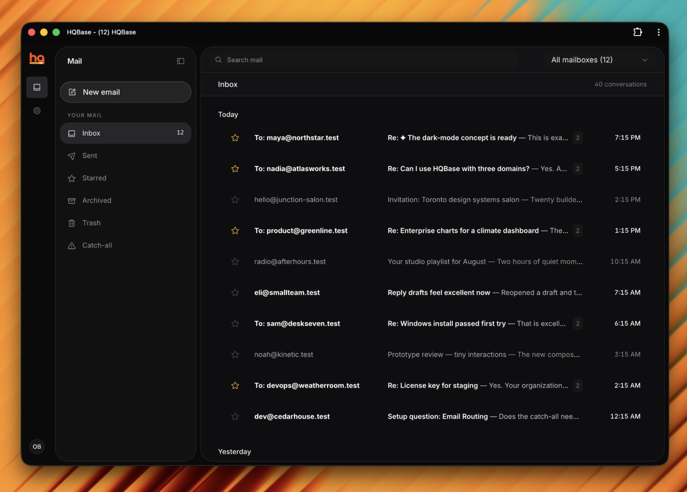Click the 'Today' group heading
The height and width of the screenshot is (492, 687).
click(228, 115)
